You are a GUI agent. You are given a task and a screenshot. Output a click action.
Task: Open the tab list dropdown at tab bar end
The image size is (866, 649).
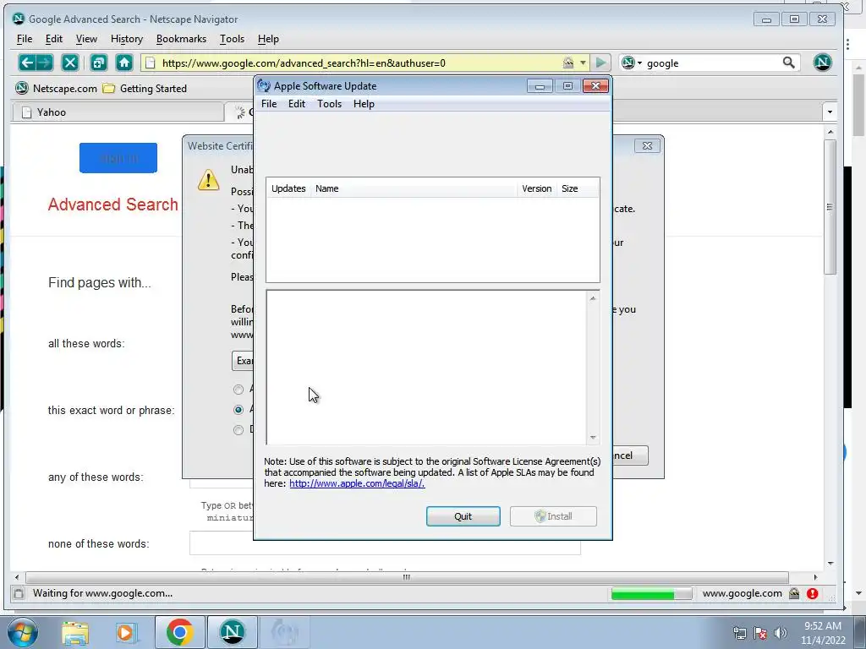click(x=830, y=112)
